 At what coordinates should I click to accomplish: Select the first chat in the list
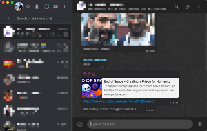[x=36, y=31]
